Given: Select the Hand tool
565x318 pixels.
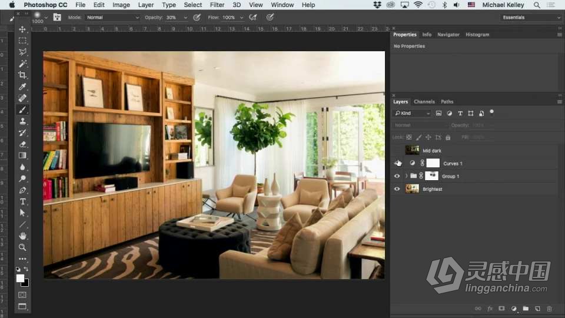Looking at the screenshot, I should (x=22, y=236).
